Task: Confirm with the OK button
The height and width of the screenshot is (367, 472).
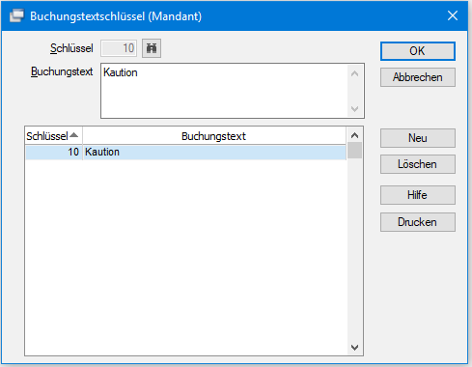Action: [x=418, y=51]
